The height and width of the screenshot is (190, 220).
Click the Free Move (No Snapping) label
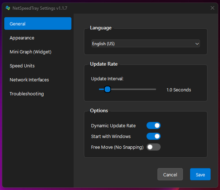117,147
